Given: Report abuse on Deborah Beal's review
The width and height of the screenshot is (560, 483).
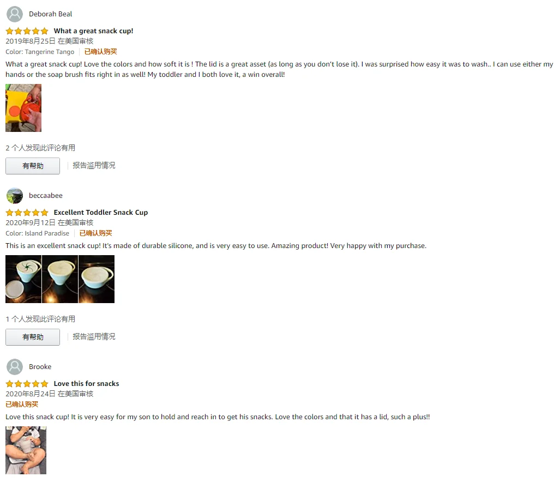Looking at the screenshot, I should pyautogui.click(x=94, y=165).
